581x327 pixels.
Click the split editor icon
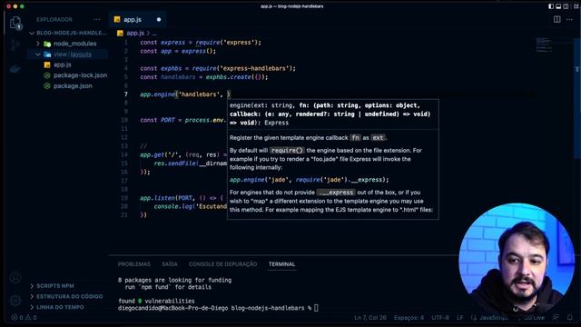click(556, 19)
